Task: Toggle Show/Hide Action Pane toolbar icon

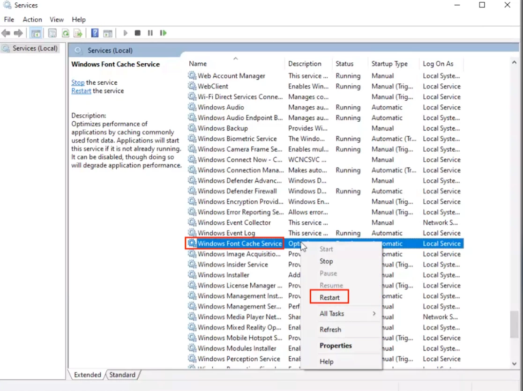Action: pos(108,33)
